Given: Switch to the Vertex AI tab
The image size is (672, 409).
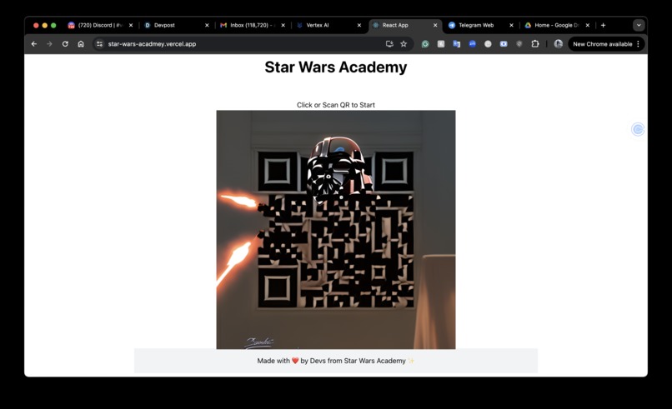Looking at the screenshot, I should (327, 25).
